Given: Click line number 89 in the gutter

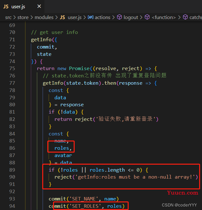Looking at the screenshot, I should click(12, 170).
